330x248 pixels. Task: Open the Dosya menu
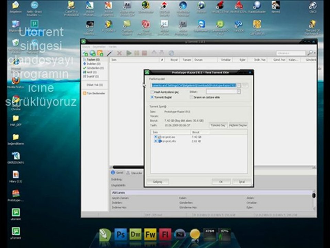click(86, 46)
